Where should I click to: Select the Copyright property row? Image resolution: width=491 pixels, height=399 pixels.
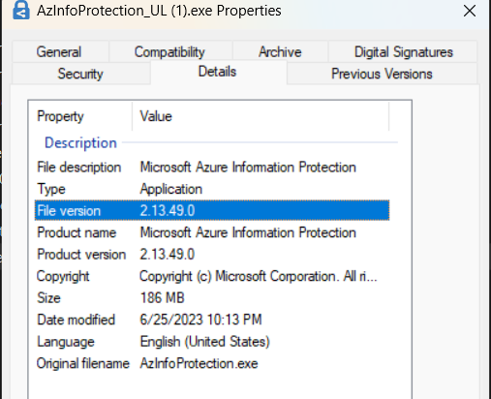[212, 276]
